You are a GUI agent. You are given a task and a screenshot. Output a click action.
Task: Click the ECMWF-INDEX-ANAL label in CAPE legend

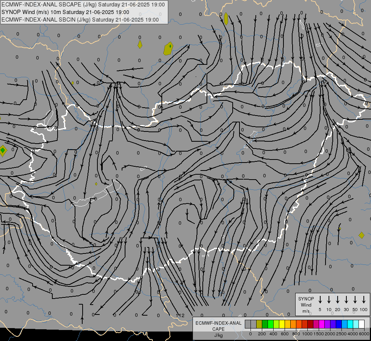(x=218, y=323)
